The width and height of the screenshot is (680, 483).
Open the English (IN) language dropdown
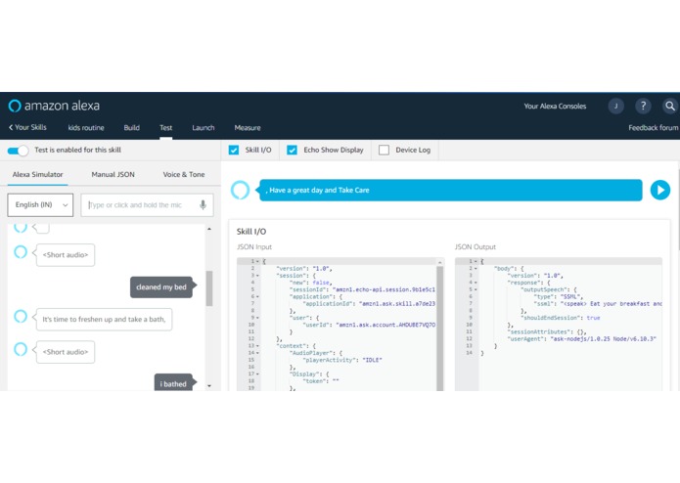pos(40,205)
